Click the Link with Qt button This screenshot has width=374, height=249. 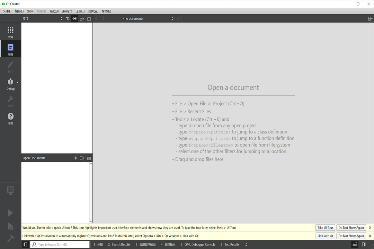coord(325,236)
